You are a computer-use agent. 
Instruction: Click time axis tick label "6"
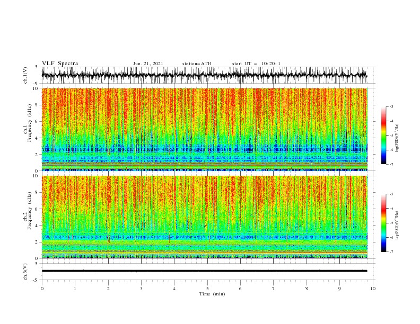pos(241,289)
